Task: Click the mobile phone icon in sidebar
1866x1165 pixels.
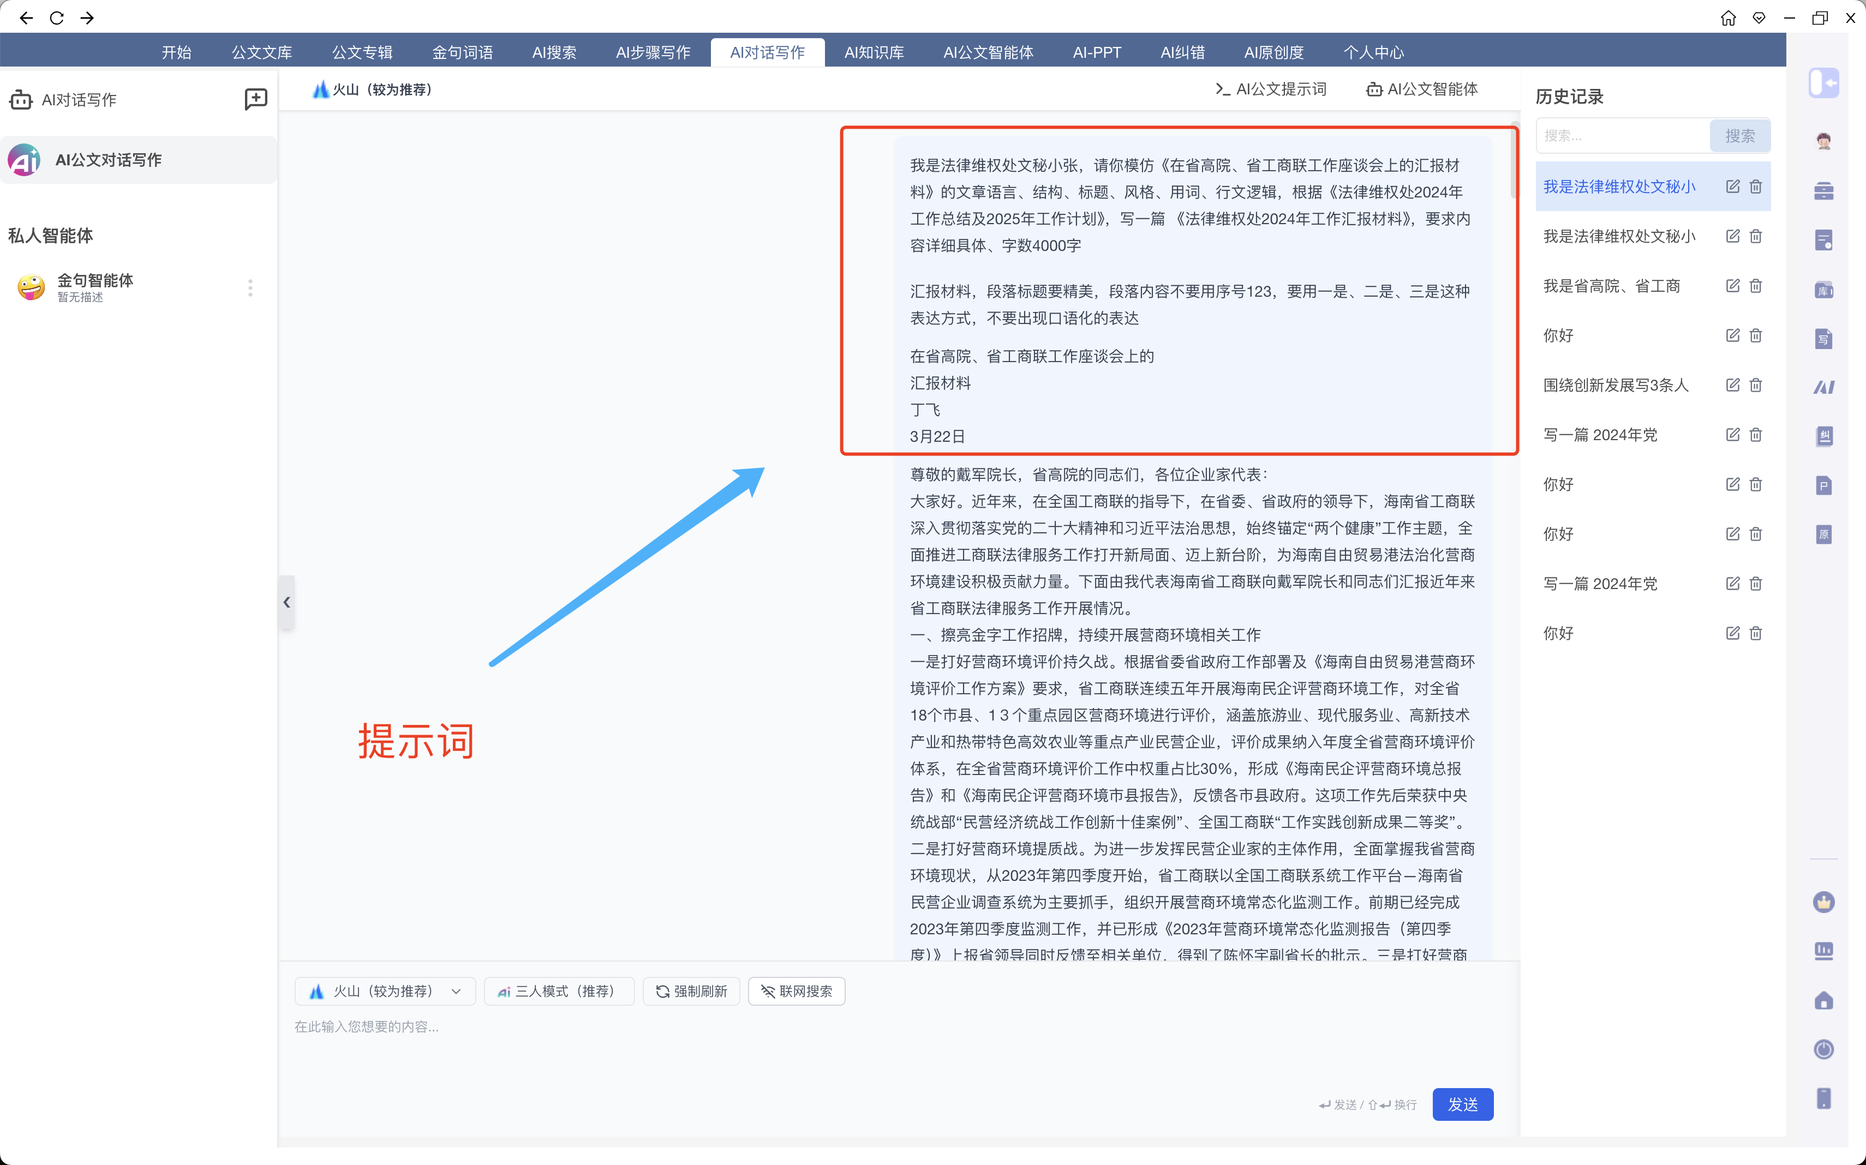Action: [x=1823, y=1099]
